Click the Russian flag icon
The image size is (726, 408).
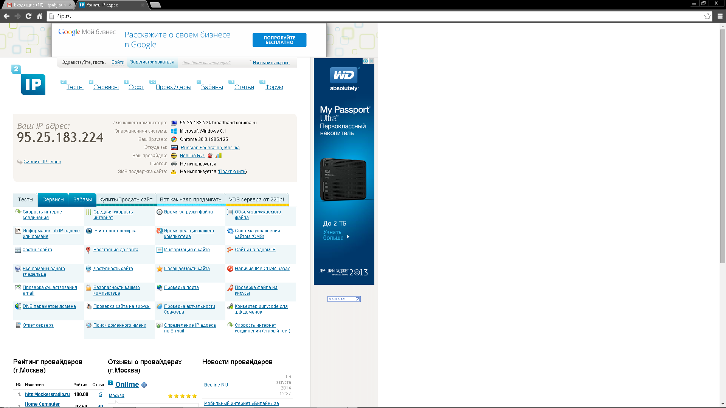pyautogui.click(x=174, y=148)
